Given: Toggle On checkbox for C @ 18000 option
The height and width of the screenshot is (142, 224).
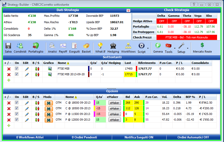Looking at the screenshot, I should pos(17,103).
